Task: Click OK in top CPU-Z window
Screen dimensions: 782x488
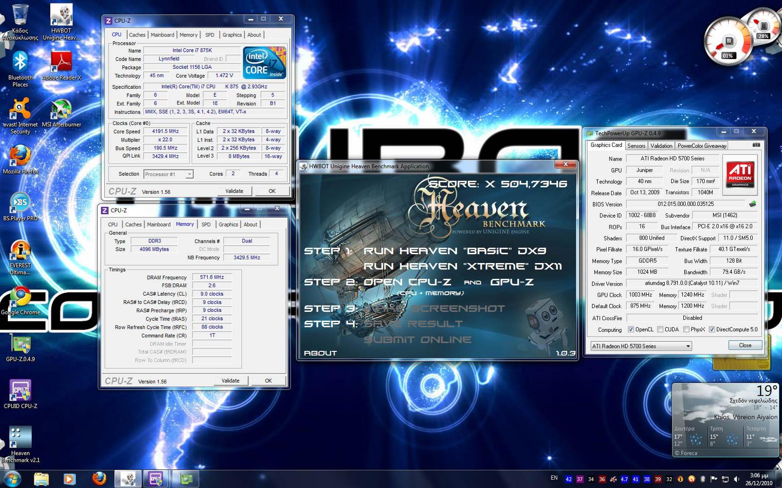Action: (272, 191)
